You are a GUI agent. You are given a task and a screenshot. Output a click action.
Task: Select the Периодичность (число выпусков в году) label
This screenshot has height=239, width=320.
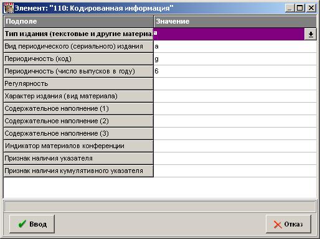(78, 72)
